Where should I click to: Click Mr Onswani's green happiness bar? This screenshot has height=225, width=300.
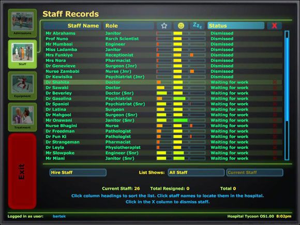click(x=181, y=121)
